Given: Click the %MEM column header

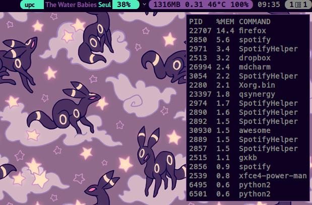Looking at the screenshot, I should tap(225, 22).
